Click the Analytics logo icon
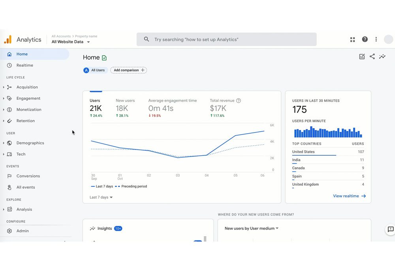Viewport: 395px width, 276px height. click(8, 39)
